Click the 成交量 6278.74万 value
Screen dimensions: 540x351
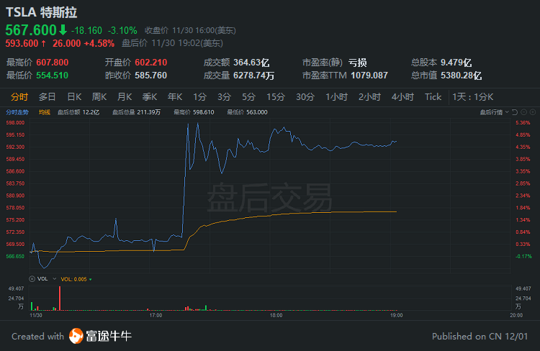254,75
